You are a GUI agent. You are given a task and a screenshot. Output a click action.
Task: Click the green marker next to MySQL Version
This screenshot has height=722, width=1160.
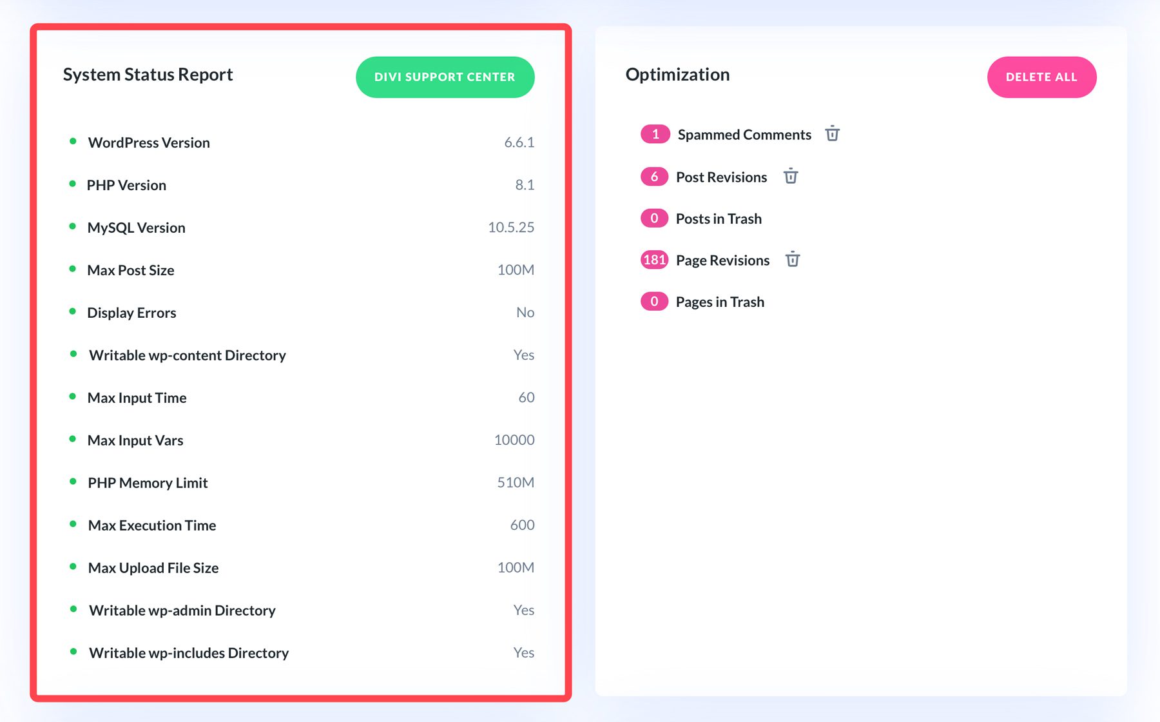[x=73, y=226]
